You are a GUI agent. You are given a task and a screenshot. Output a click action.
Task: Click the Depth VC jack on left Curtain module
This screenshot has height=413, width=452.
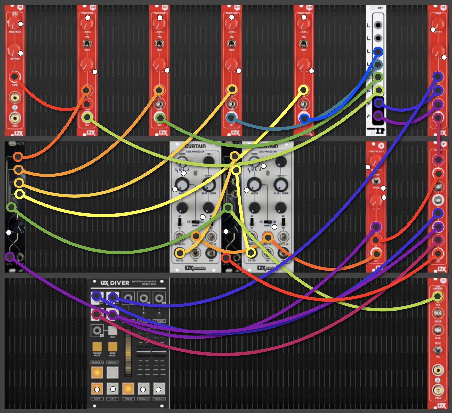(x=211, y=237)
